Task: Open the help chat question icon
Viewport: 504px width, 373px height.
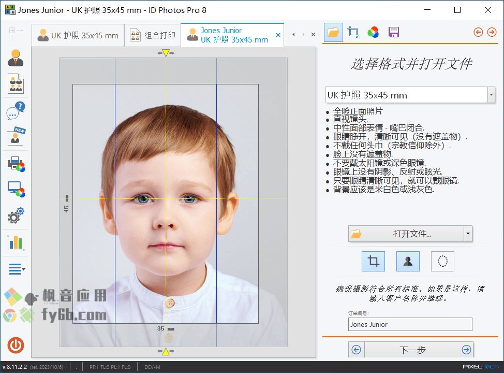Action: click(x=16, y=111)
